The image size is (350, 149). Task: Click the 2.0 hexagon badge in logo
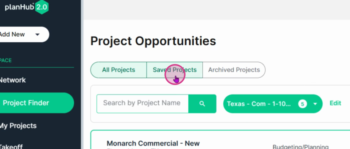[42, 7]
